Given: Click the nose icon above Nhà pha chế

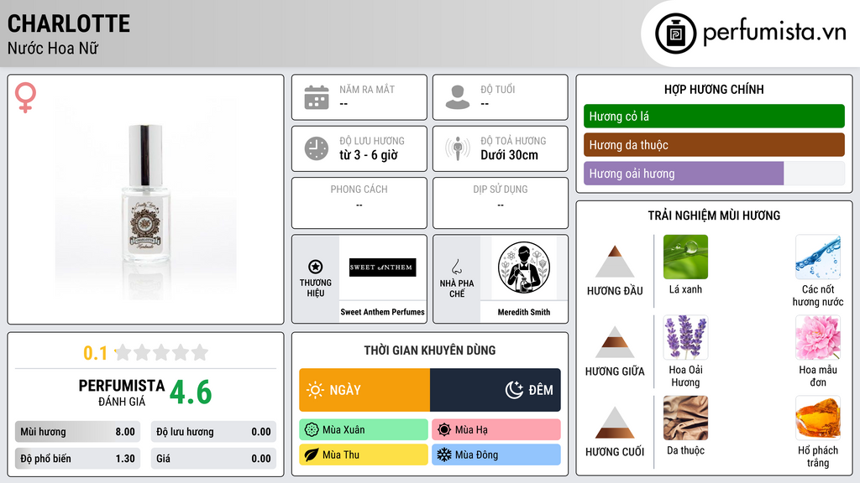Looking at the screenshot, I should [456, 267].
